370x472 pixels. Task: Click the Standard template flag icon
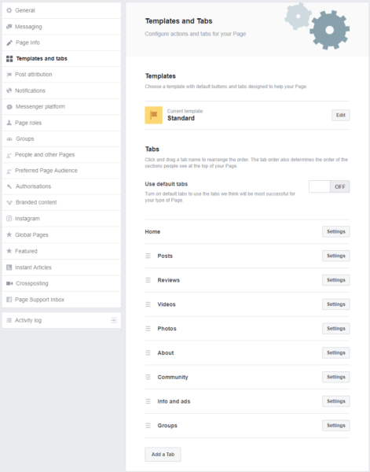pos(154,115)
